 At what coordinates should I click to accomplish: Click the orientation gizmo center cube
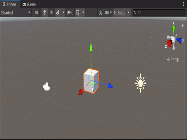(173, 39)
